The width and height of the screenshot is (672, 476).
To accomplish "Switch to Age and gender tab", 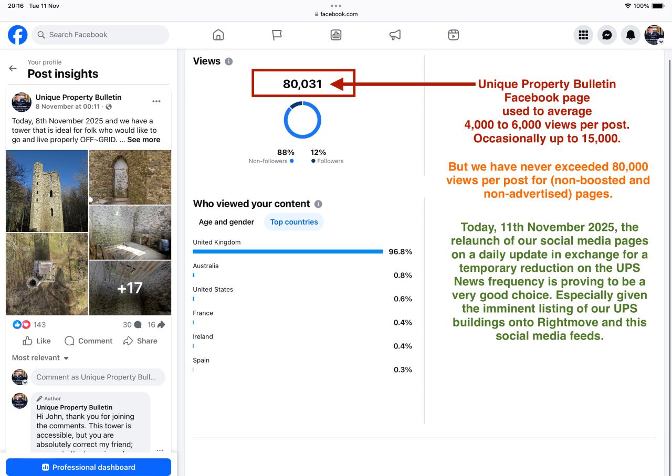I will pos(226,222).
